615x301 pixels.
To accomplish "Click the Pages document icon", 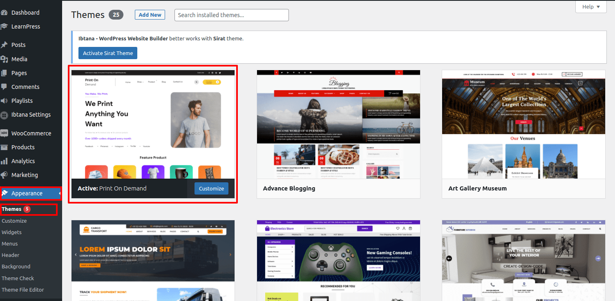I will click(x=4, y=73).
